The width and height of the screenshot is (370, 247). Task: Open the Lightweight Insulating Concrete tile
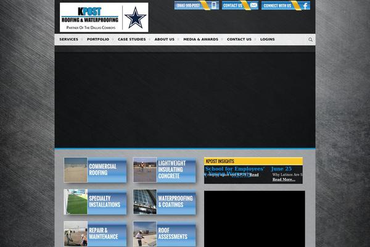(165, 170)
